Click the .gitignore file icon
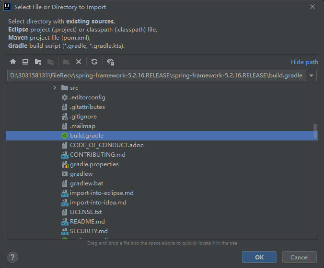The height and width of the screenshot is (268, 324). point(65,117)
